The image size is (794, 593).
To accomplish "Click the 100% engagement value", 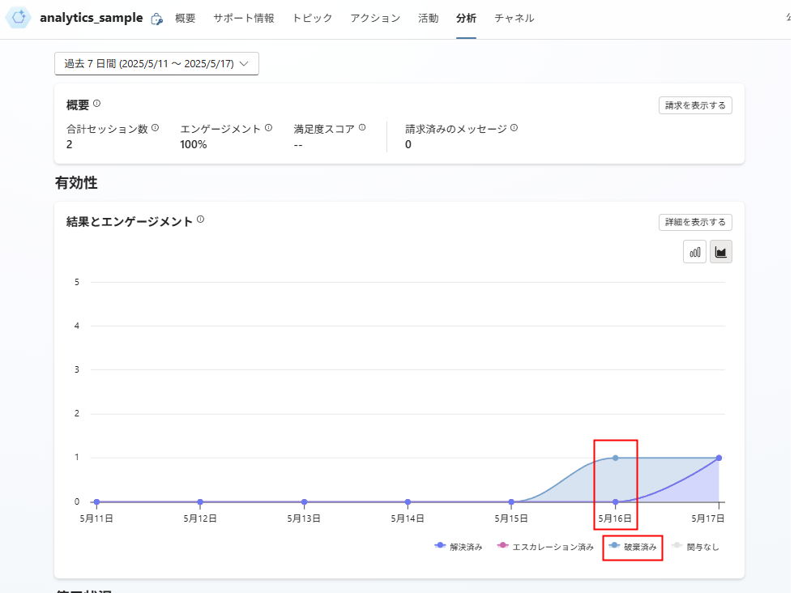I will (x=194, y=145).
